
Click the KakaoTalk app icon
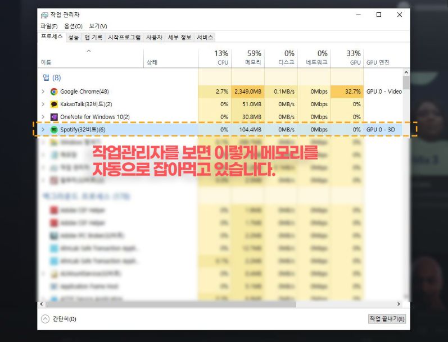pos(54,104)
